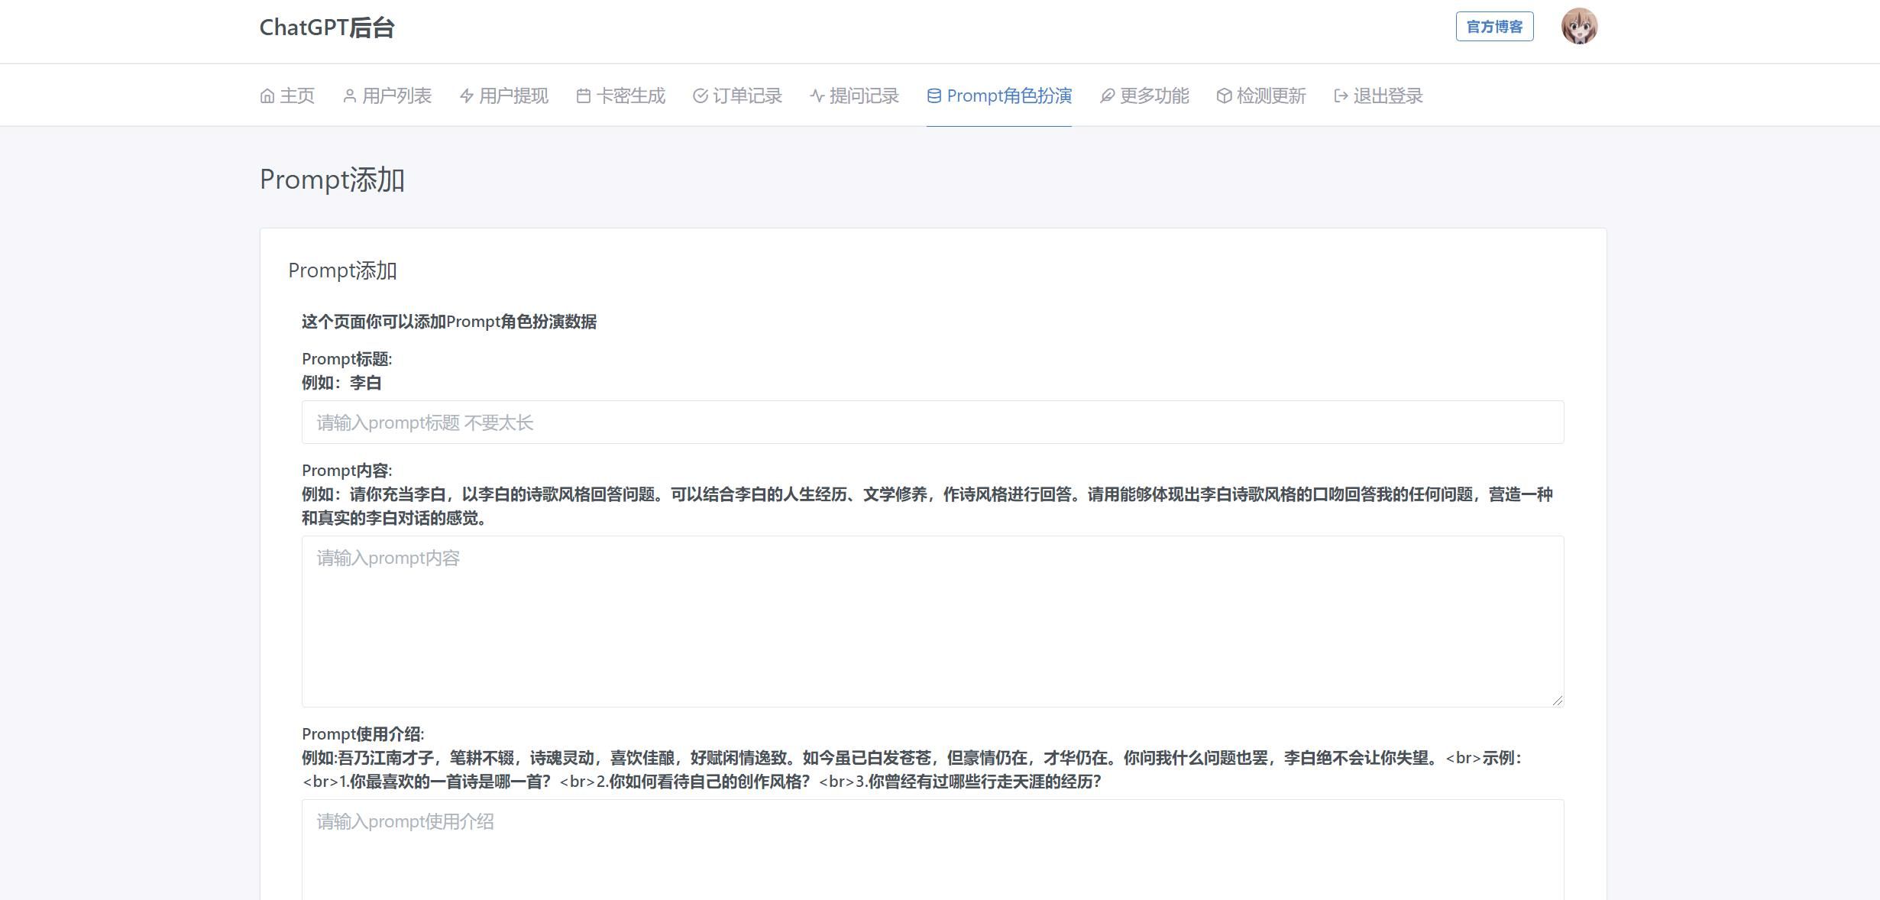Select the 更多功能 navigation item
The image size is (1880, 900).
[x=1154, y=96]
